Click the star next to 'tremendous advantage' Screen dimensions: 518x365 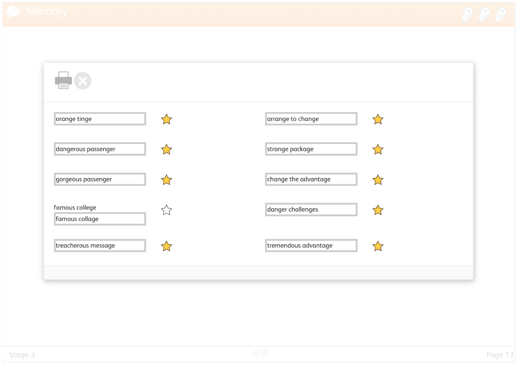(x=378, y=246)
